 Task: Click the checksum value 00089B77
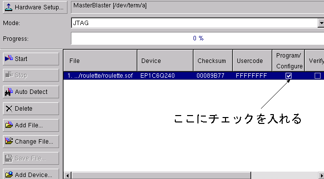click(210, 76)
